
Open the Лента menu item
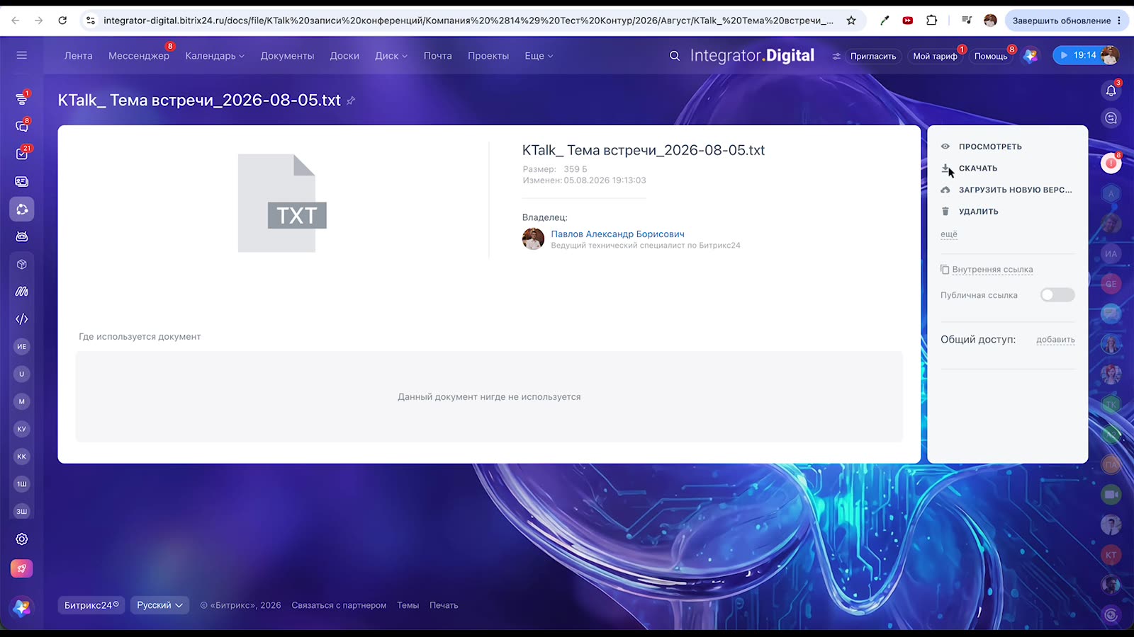point(79,56)
